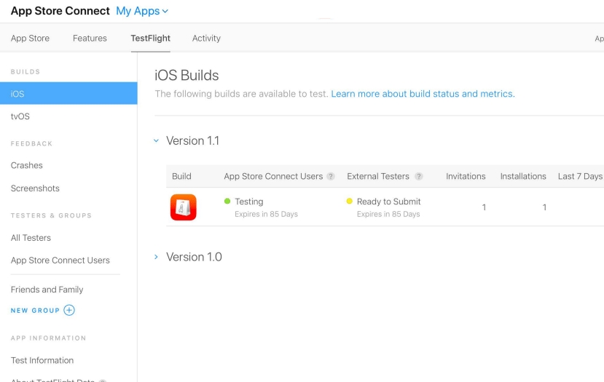The height and width of the screenshot is (382, 604).
Task: Open Crashes feedback in sidebar
Action: (x=27, y=165)
